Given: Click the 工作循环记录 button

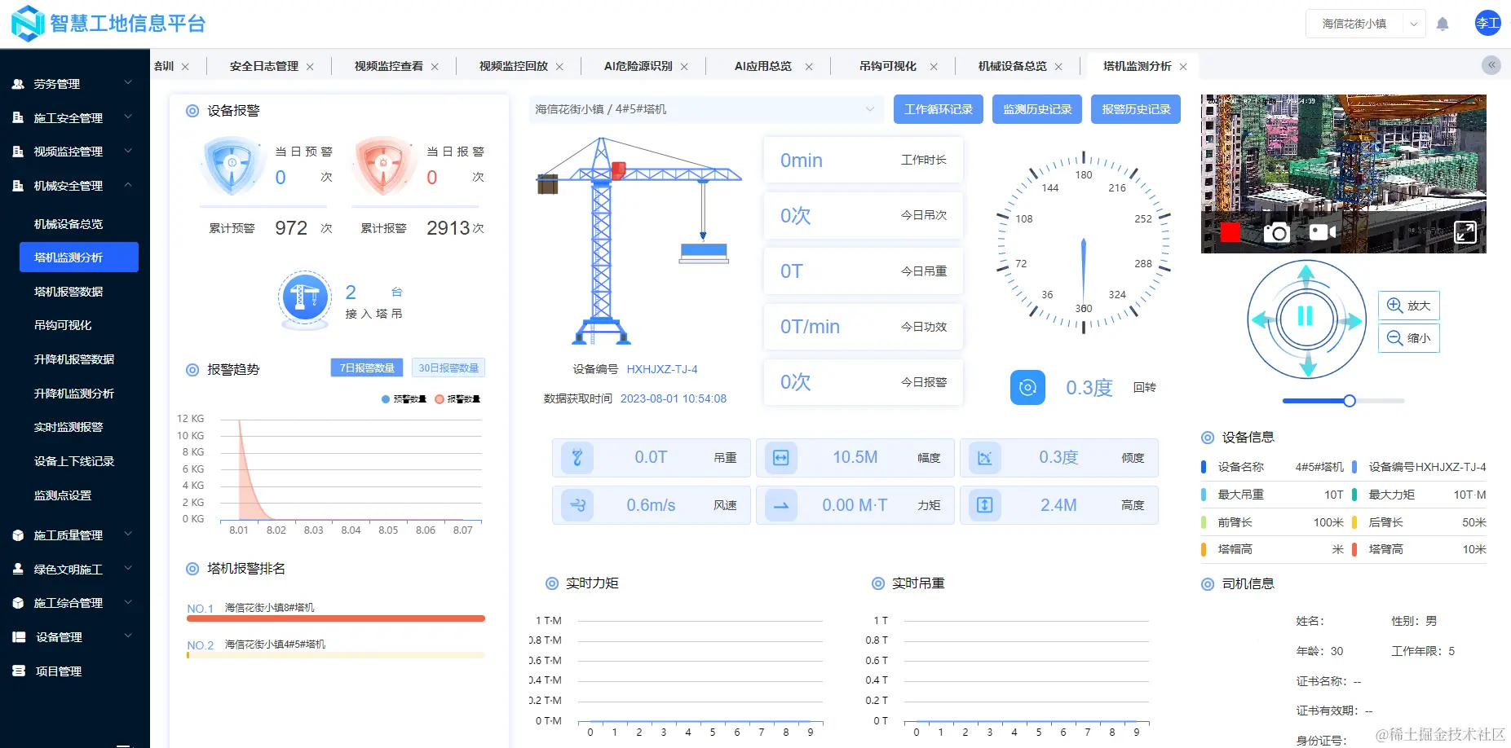Looking at the screenshot, I should 938,108.
